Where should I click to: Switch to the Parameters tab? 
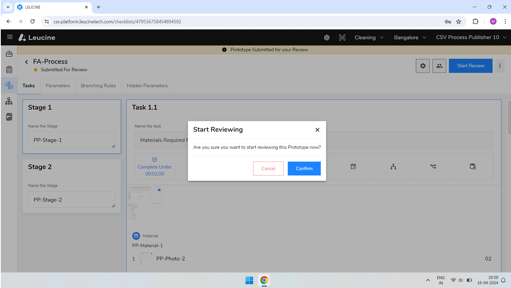pos(57,85)
